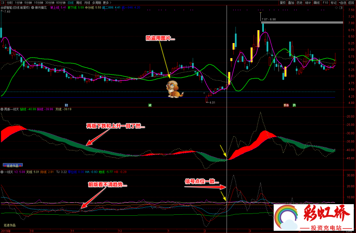
Task: Click the 叠加 overlay button
Action: click(x=291, y=3)
